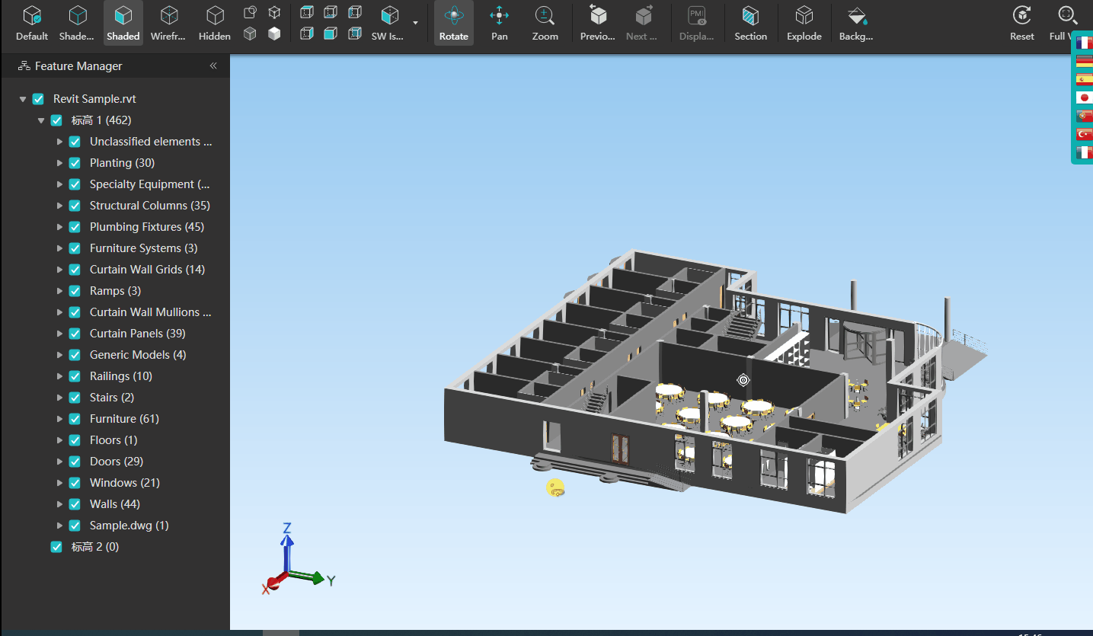The width and height of the screenshot is (1093, 636).
Task: Select the French flag language
Action: click(x=1085, y=43)
